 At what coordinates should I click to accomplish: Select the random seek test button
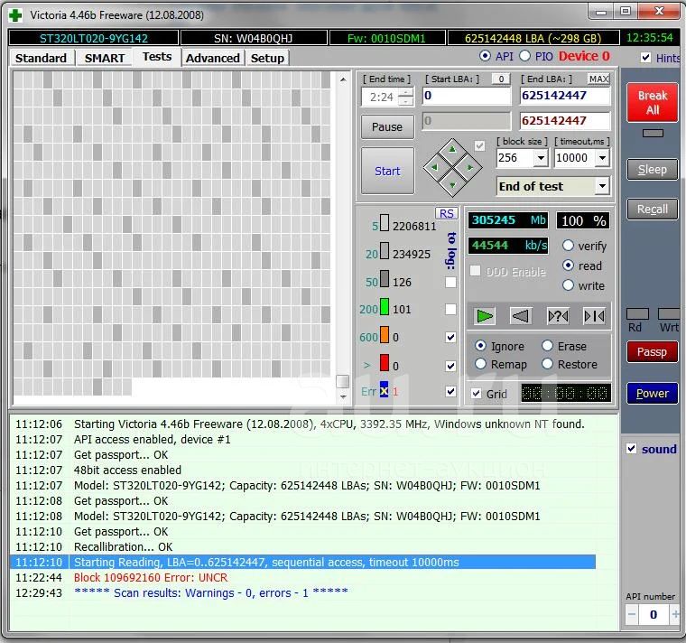click(x=558, y=315)
